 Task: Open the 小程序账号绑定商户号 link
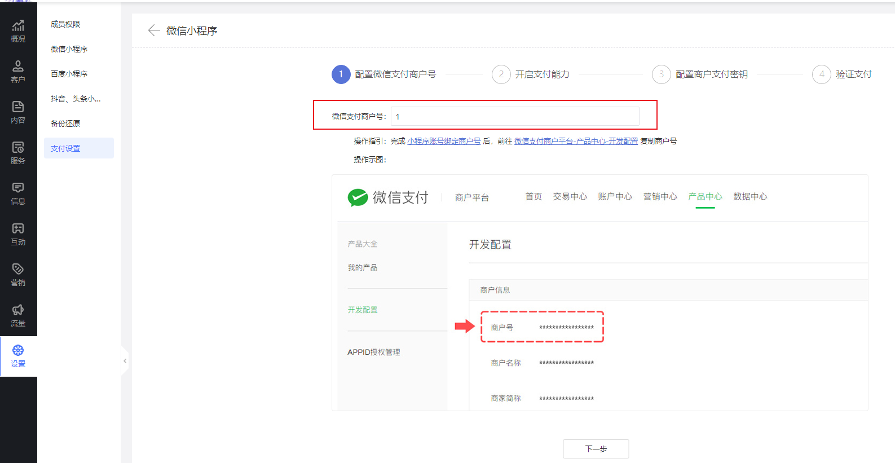pos(444,141)
